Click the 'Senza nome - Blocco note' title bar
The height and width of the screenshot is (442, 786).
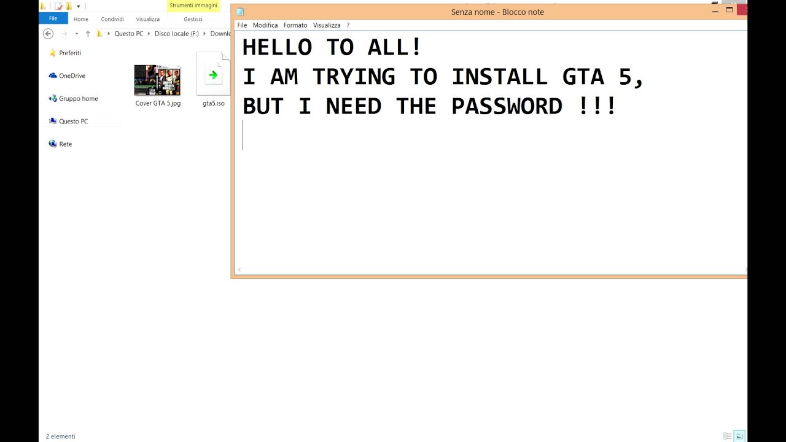(497, 12)
